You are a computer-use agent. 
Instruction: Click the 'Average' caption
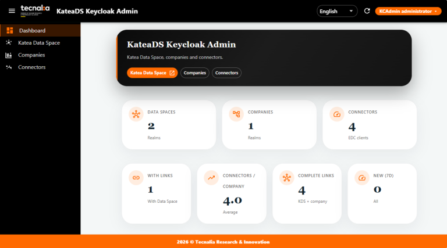[230, 212]
